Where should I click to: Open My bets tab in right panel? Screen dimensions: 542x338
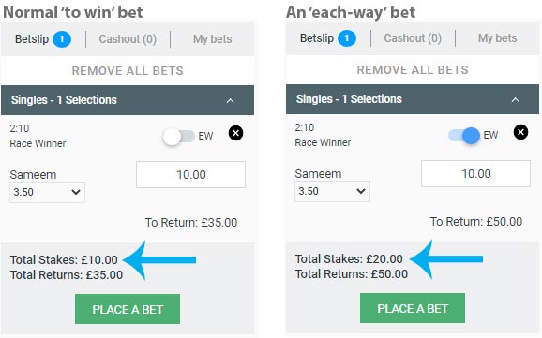[497, 38]
